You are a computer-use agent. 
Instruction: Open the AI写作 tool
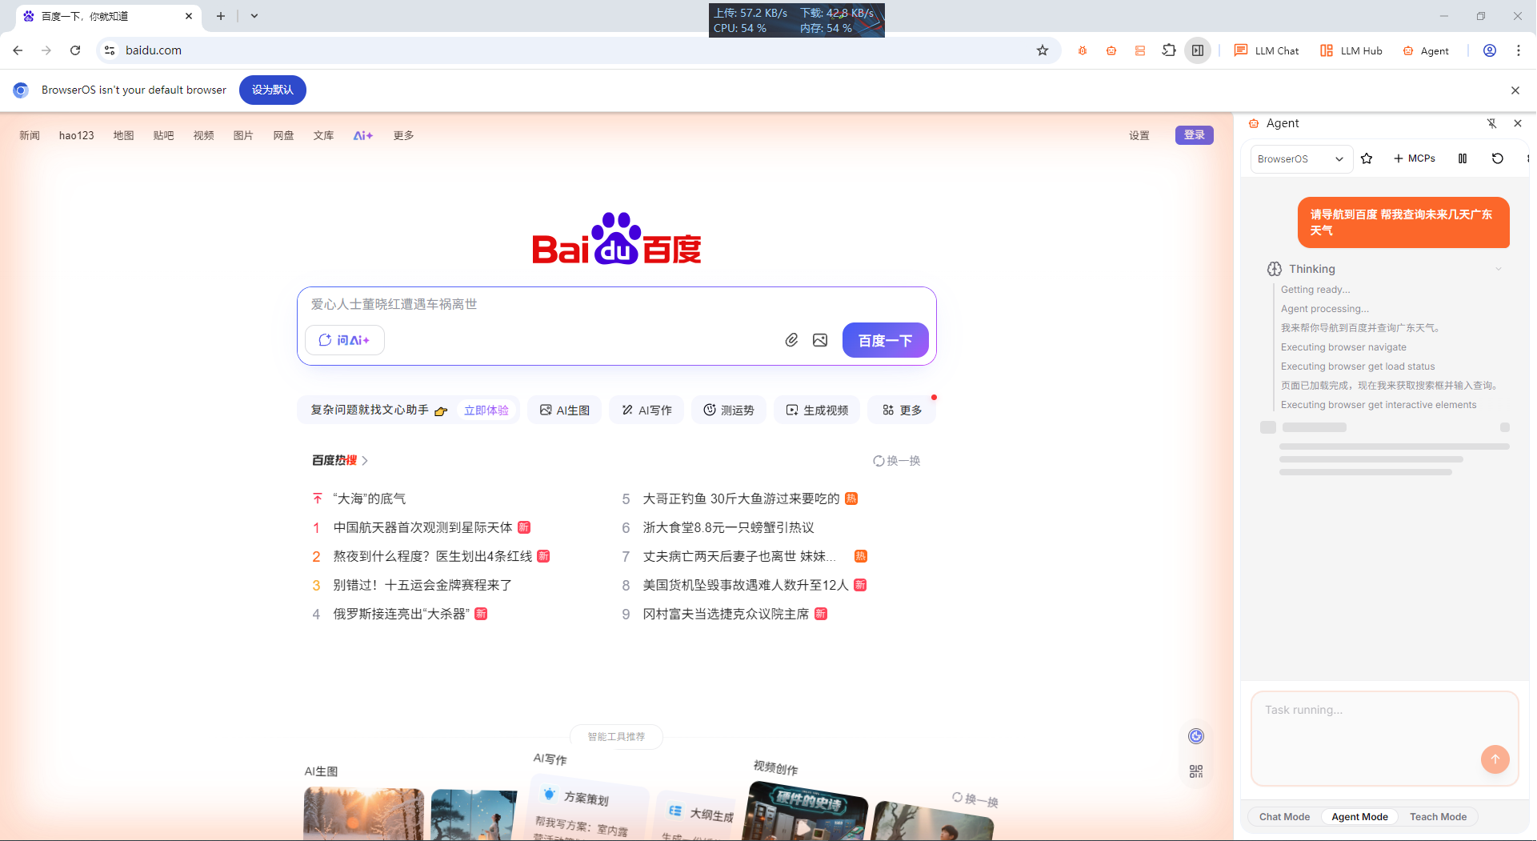646,410
